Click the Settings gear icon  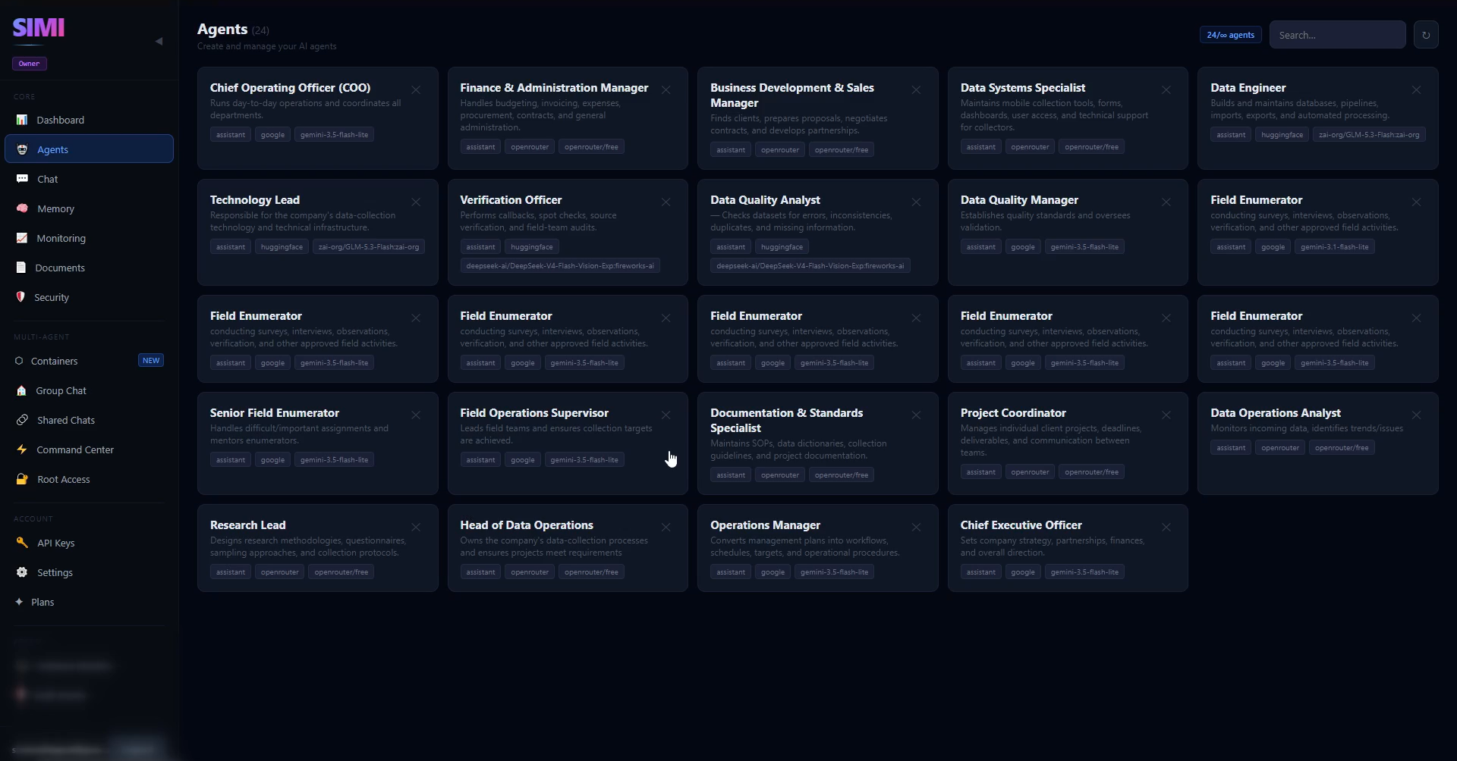point(22,572)
